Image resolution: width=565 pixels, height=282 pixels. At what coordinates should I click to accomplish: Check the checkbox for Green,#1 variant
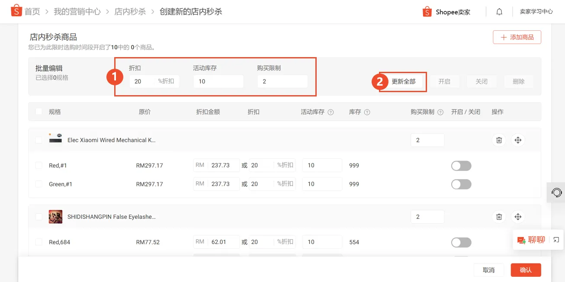click(x=38, y=184)
